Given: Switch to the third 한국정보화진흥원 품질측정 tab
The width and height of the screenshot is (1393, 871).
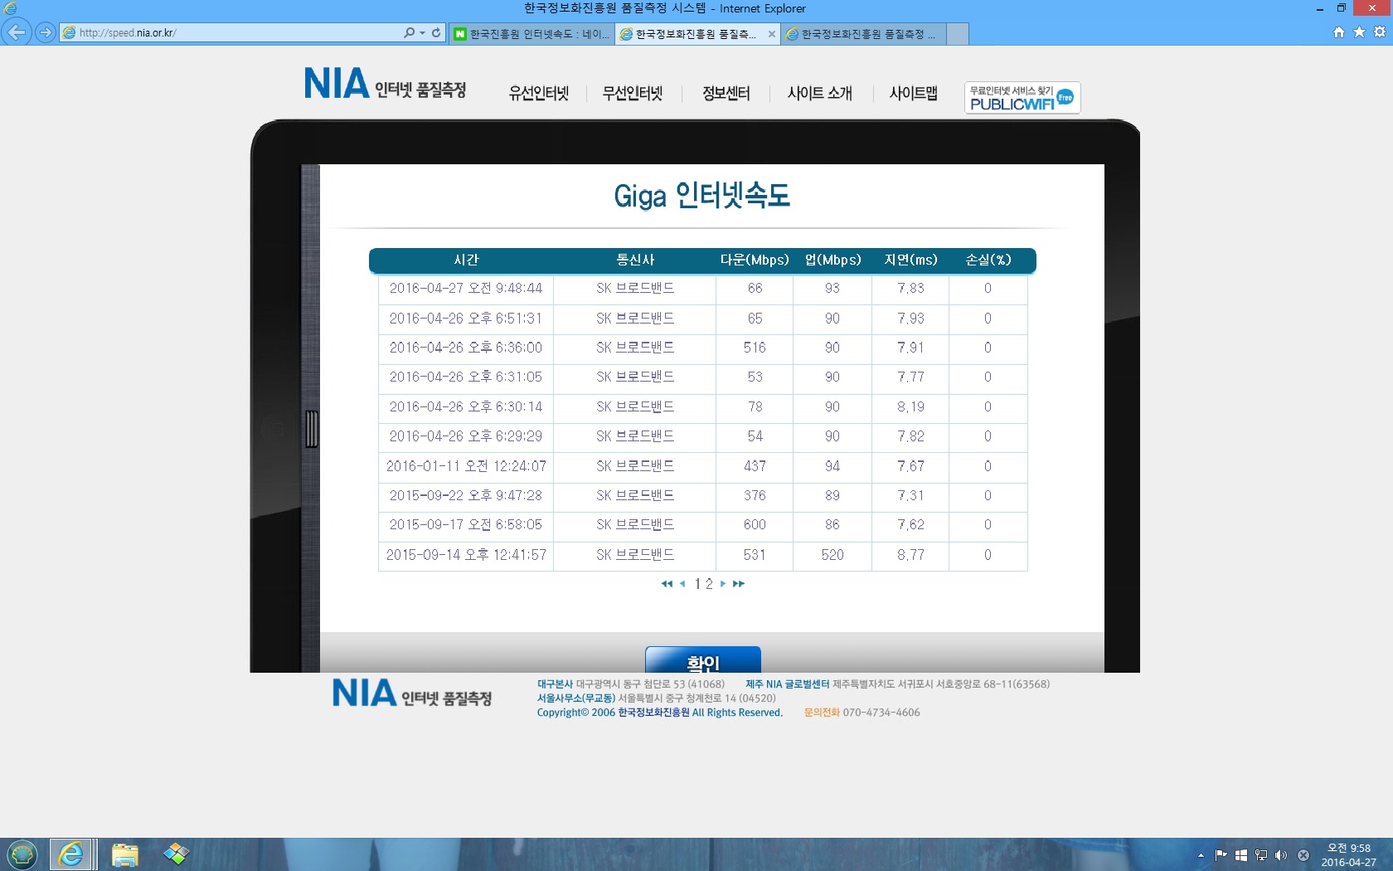Looking at the screenshot, I should pyautogui.click(x=862, y=34).
